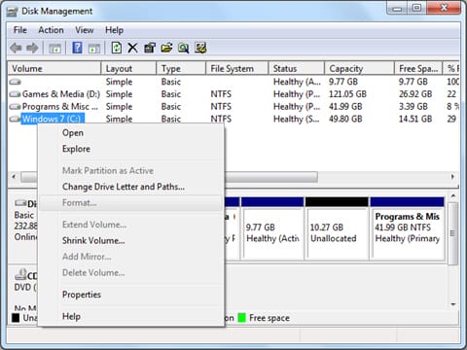Sort by the Capacity column header

pyautogui.click(x=360, y=69)
